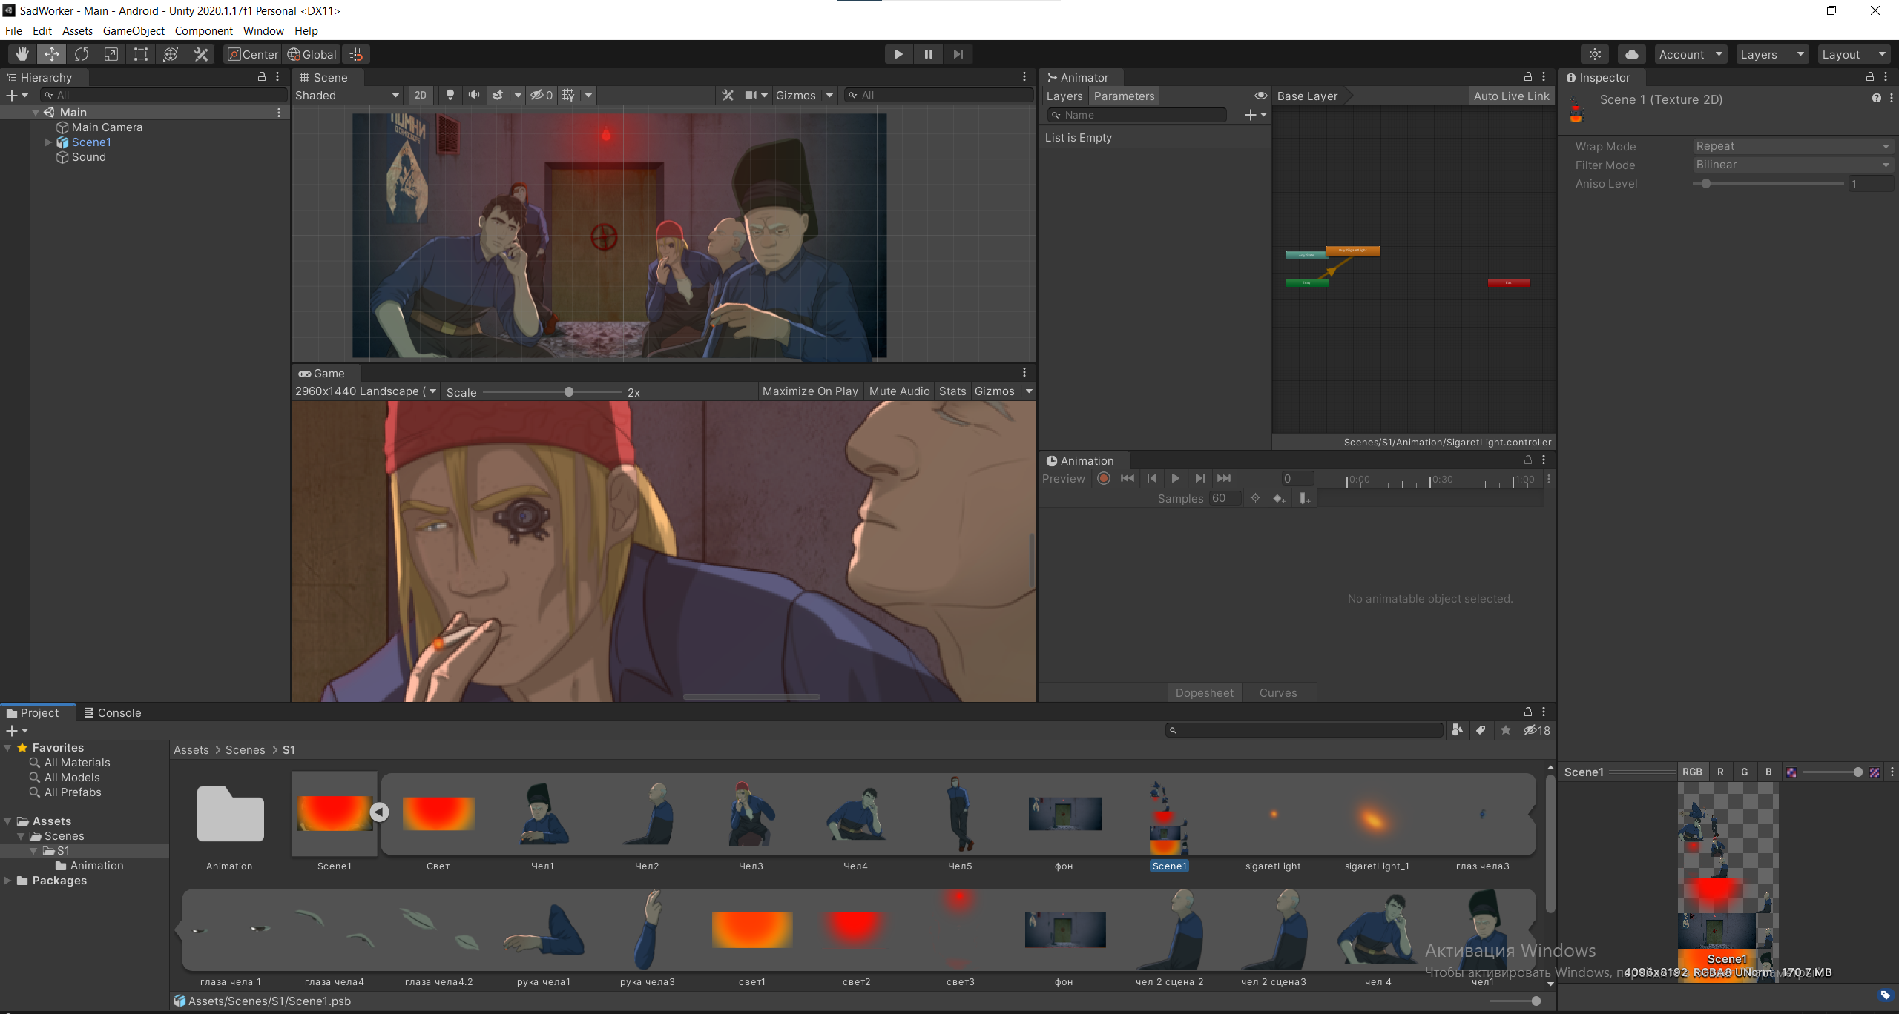This screenshot has height=1014, width=1899.
Task: Click Add keyframe icon in Animation
Action: (x=1279, y=498)
